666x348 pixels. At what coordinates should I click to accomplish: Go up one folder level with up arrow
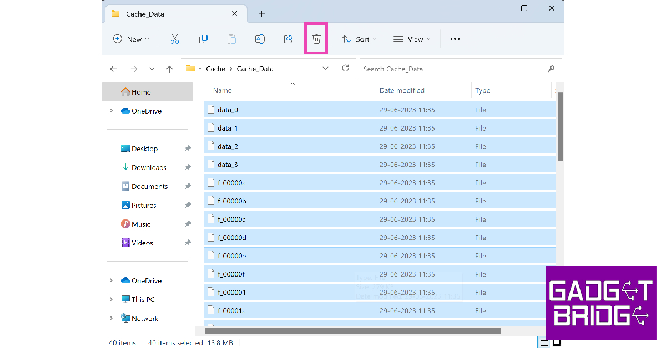tap(169, 69)
